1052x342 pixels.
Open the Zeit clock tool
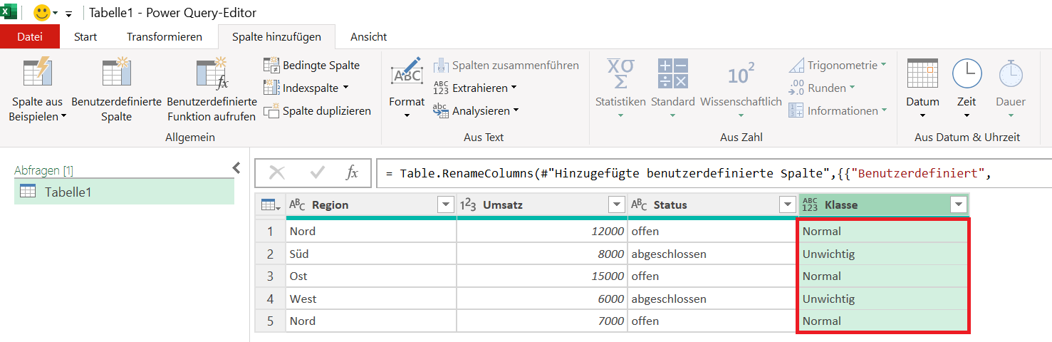point(967,73)
